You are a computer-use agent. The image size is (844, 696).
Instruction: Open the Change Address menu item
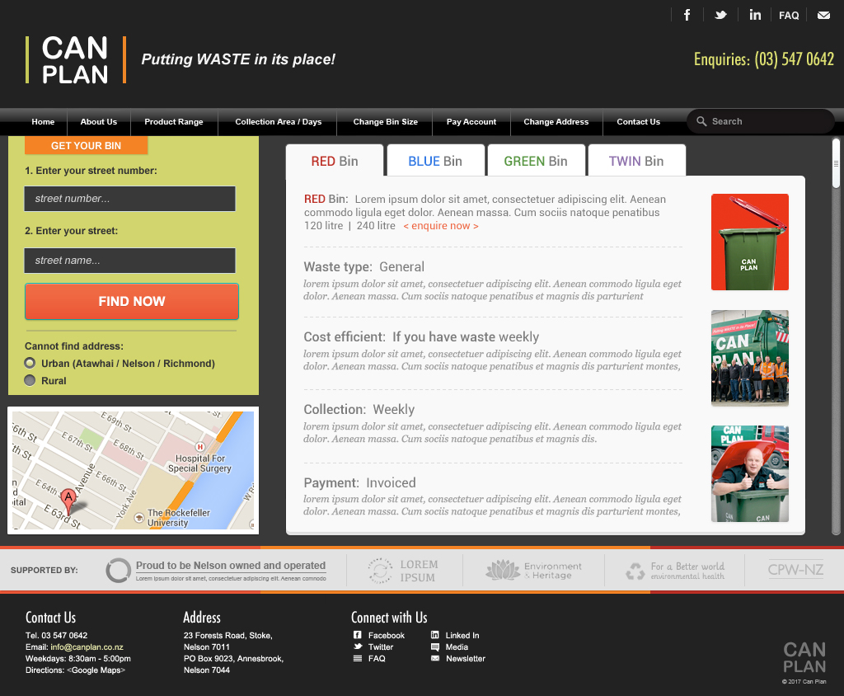tap(556, 122)
